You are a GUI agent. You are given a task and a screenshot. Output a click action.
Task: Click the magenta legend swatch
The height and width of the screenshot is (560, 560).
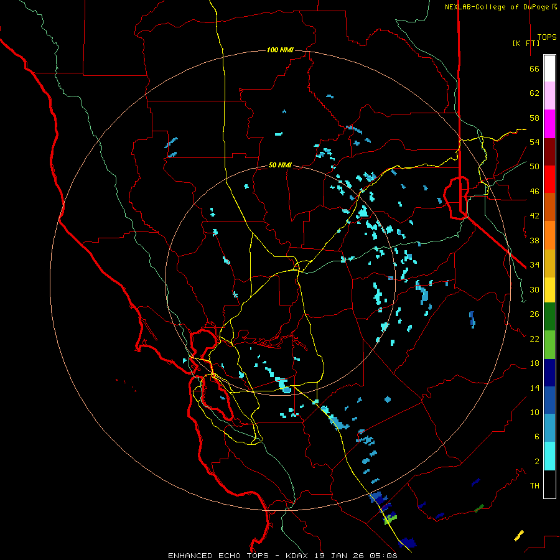[x=549, y=124]
